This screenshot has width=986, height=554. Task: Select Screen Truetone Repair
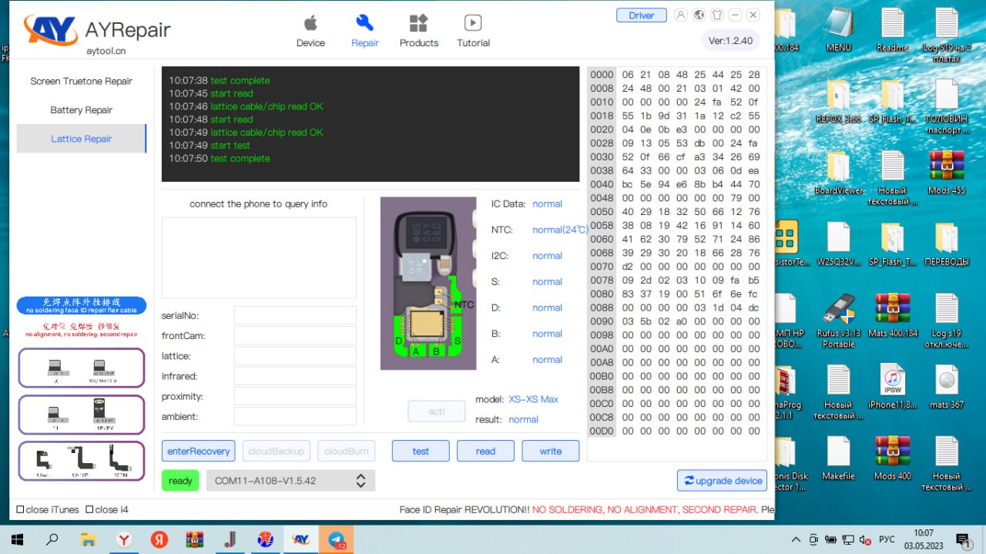tap(81, 81)
